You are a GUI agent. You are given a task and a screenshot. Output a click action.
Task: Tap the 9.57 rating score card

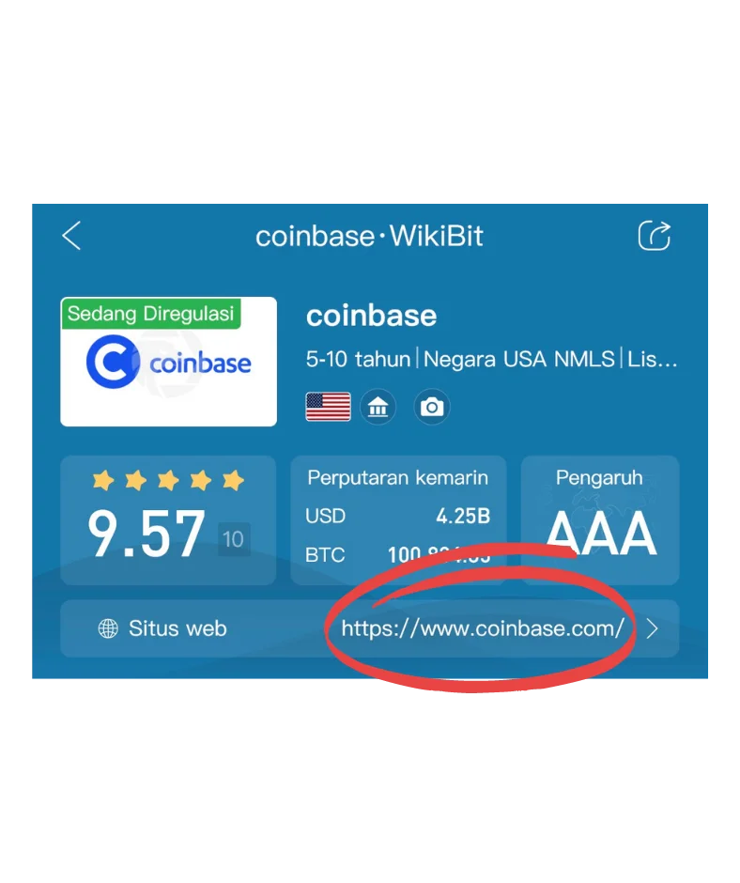click(168, 519)
